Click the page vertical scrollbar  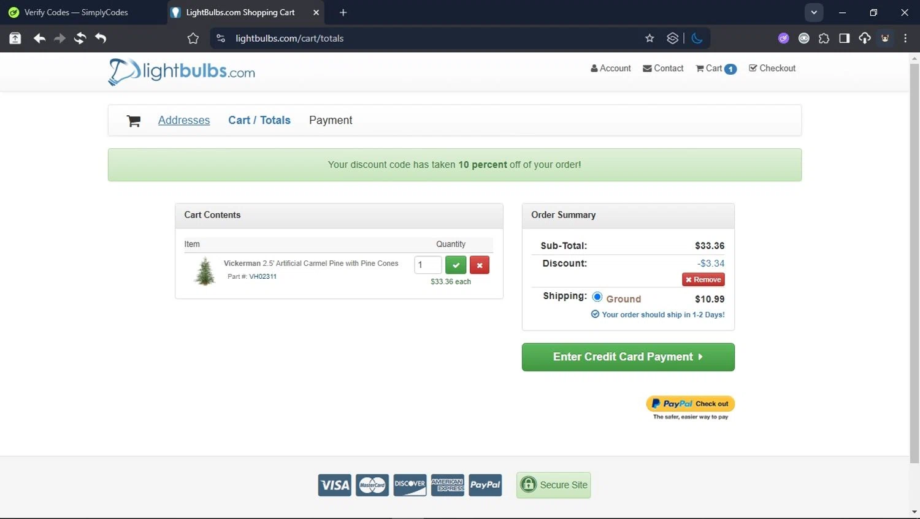point(914,262)
